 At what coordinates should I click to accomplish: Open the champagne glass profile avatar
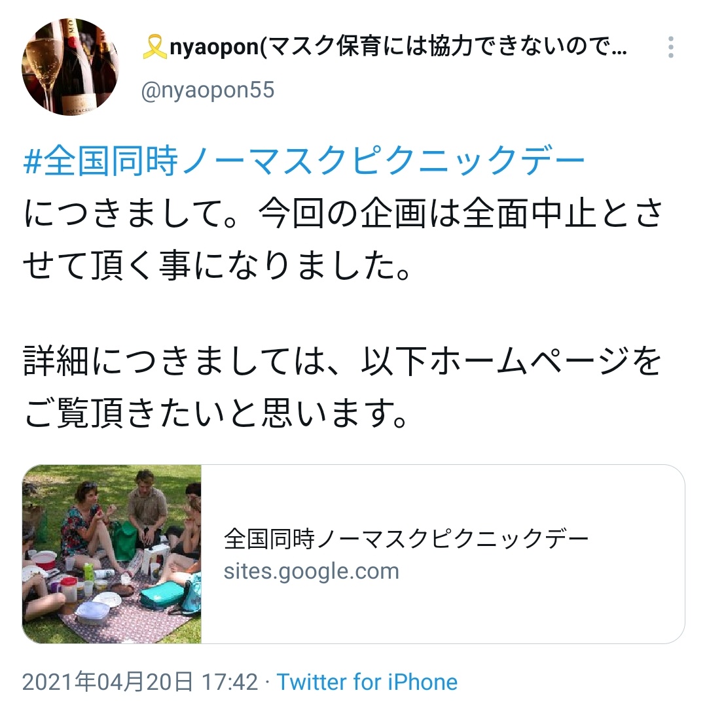(71, 67)
